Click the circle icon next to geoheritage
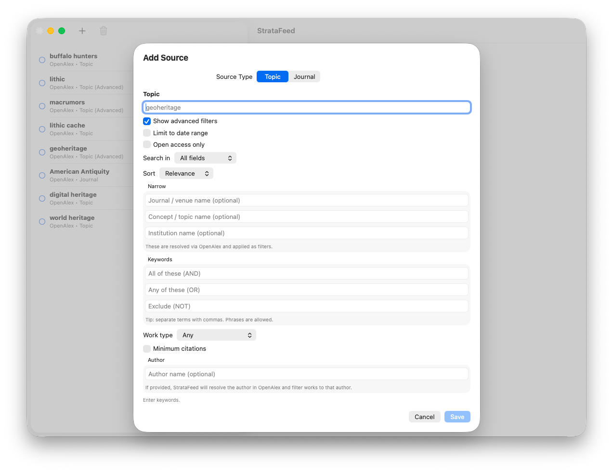 [42, 152]
